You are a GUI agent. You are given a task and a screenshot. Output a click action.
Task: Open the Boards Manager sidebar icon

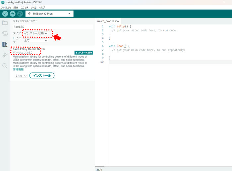point(5,33)
